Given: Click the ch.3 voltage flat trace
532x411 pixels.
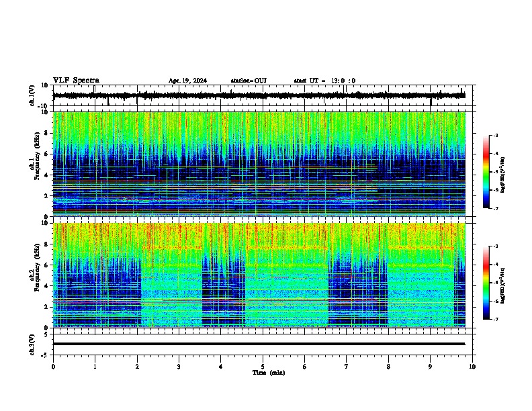Looking at the screenshot, I should click(x=259, y=344).
